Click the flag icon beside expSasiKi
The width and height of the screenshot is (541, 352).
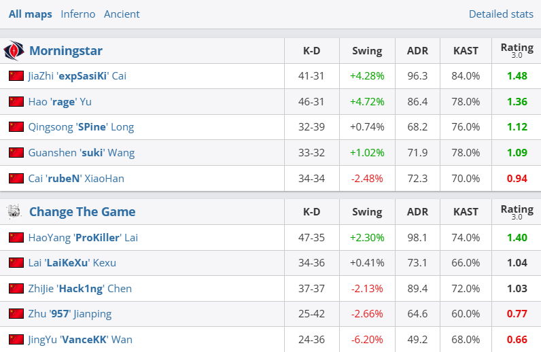16,76
